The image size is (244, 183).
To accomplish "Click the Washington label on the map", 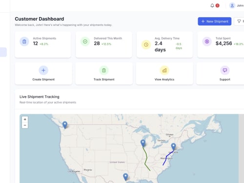I will pos(166,158).
